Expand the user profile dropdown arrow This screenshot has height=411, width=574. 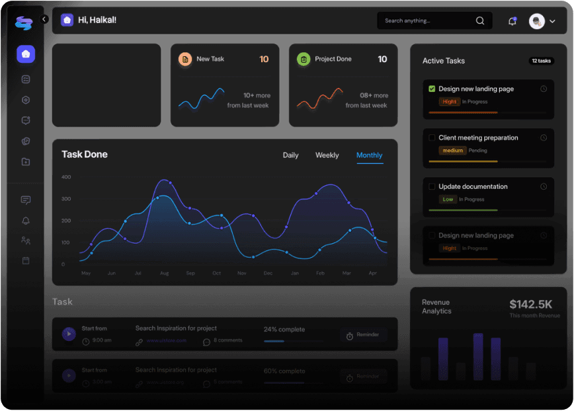[552, 22]
